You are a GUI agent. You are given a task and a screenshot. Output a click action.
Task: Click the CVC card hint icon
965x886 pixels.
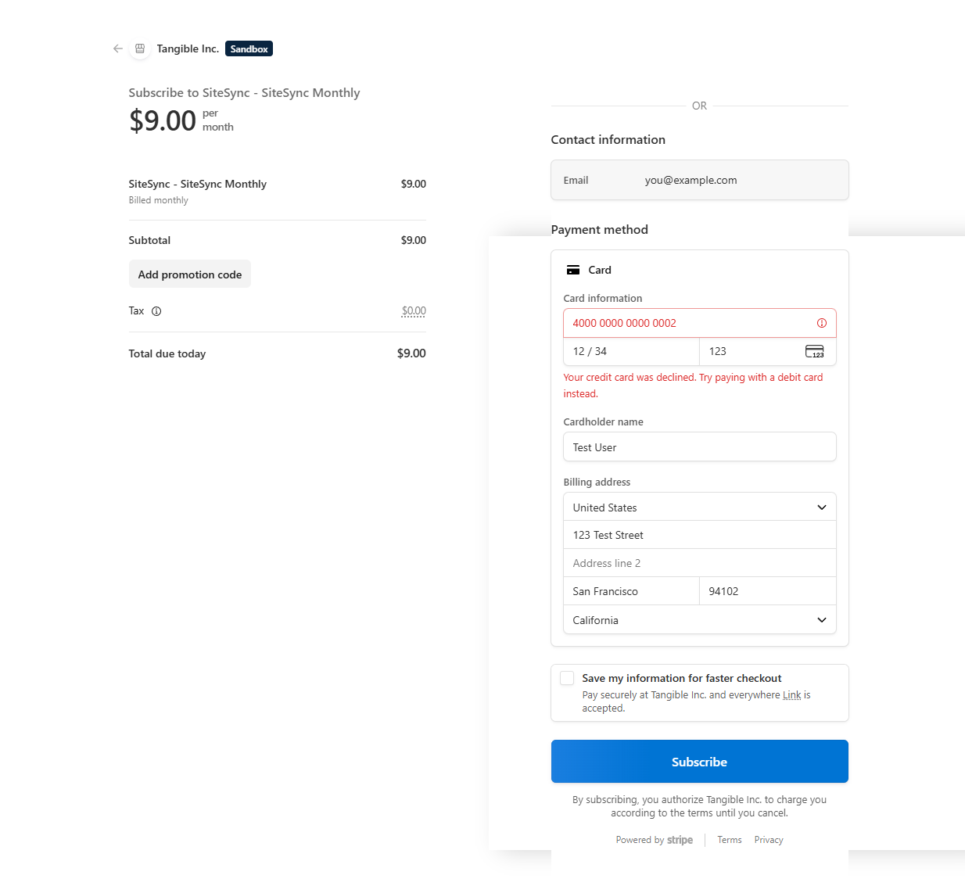(x=815, y=351)
